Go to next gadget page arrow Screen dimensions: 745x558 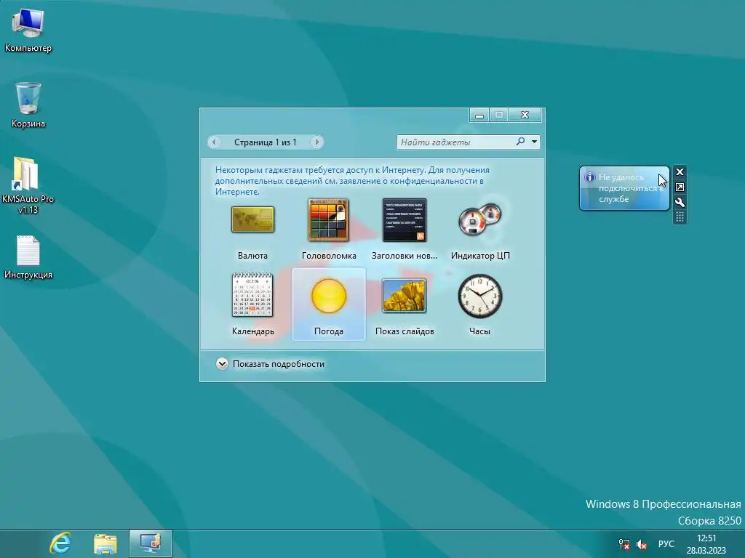(317, 142)
